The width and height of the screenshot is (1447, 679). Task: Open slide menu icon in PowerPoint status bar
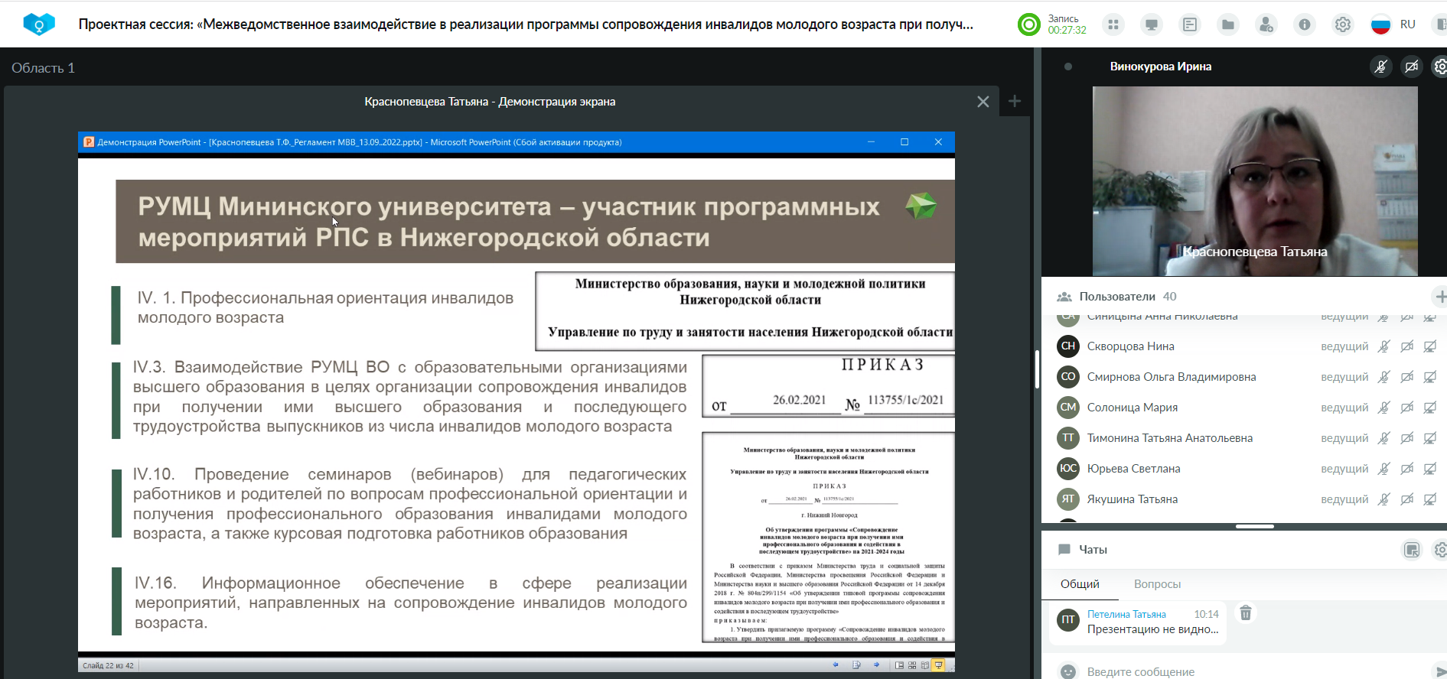point(856,665)
